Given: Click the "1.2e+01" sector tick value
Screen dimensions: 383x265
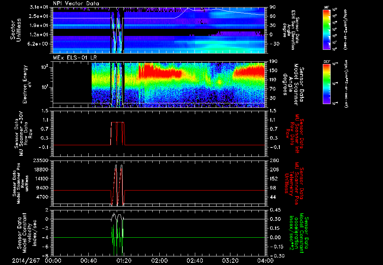Looking at the screenshot, I should click(x=39, y=35).
